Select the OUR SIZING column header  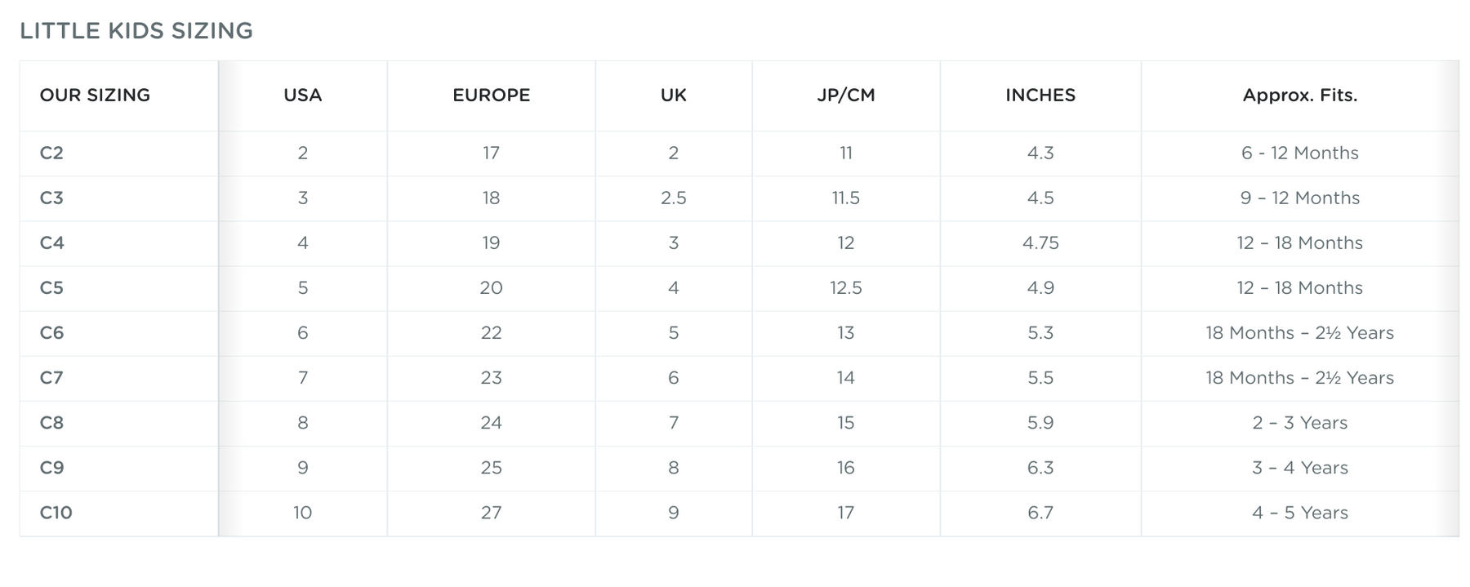(x=95, y=95)
